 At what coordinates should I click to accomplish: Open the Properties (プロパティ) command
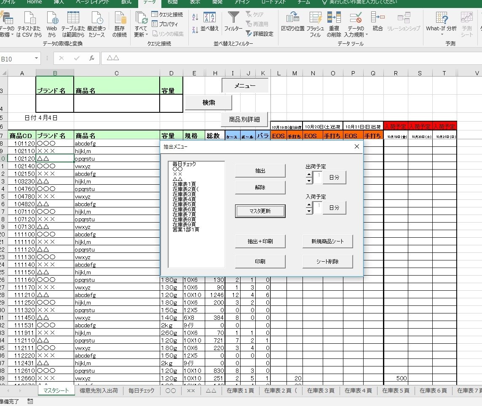(x=165, y=24)
